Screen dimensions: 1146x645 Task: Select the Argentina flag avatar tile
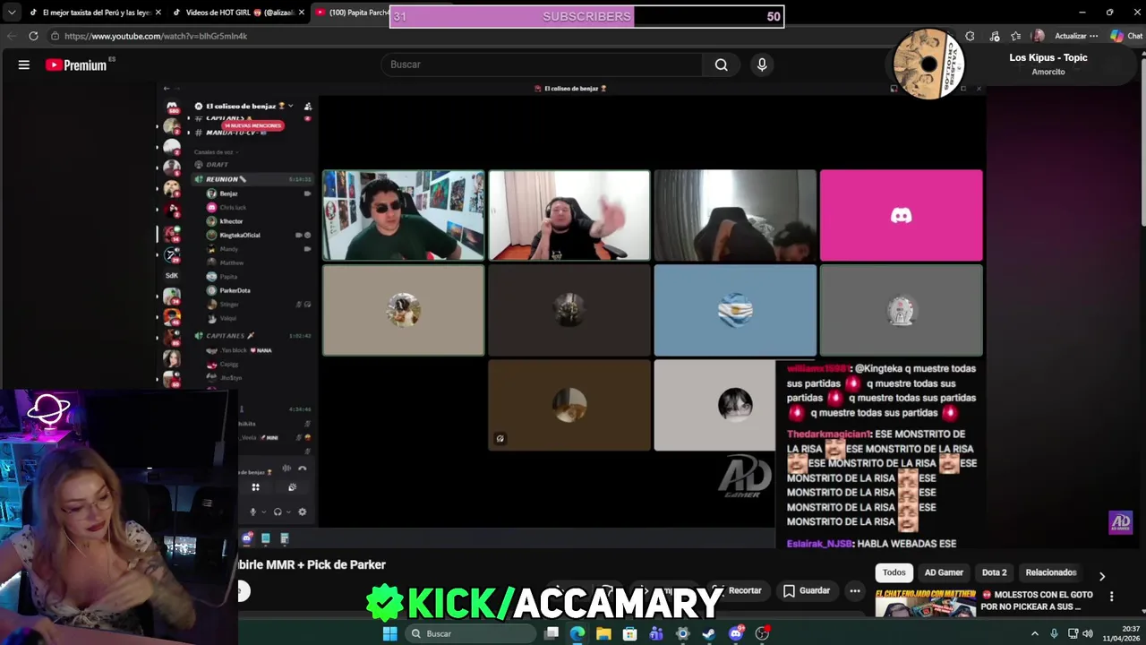click(x=735, y=310)
